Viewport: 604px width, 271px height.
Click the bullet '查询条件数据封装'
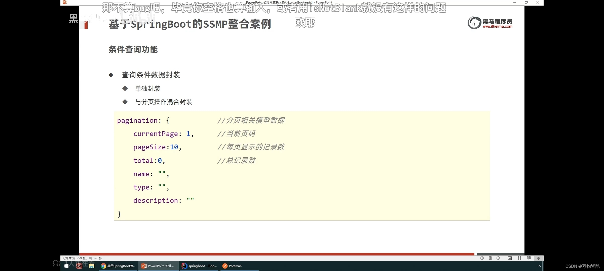[x=151, y=75]
